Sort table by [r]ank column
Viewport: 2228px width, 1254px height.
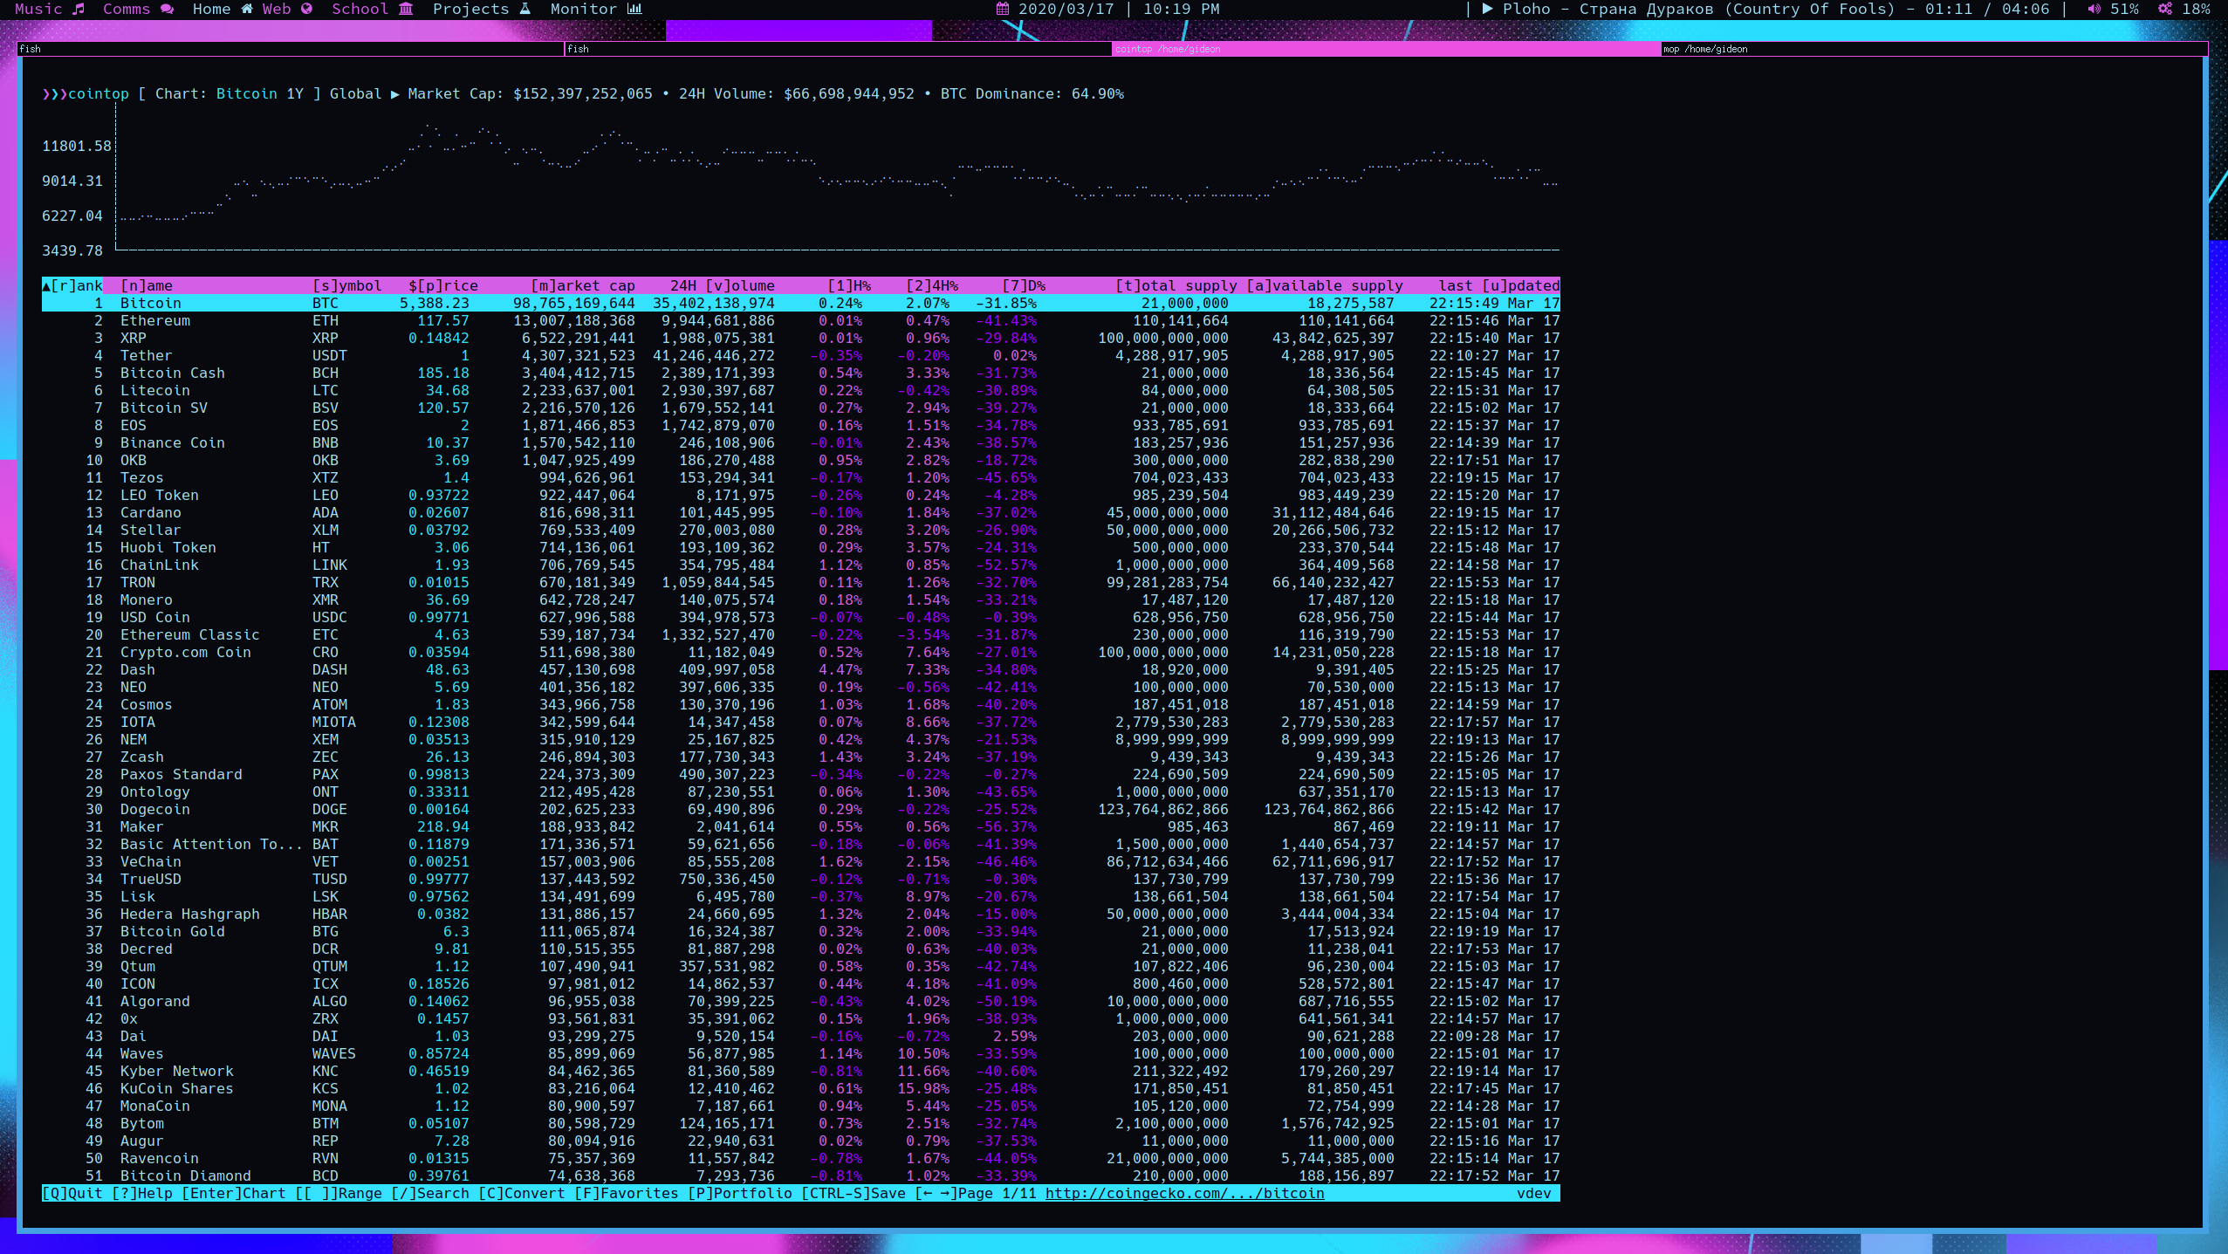(72, 285)
